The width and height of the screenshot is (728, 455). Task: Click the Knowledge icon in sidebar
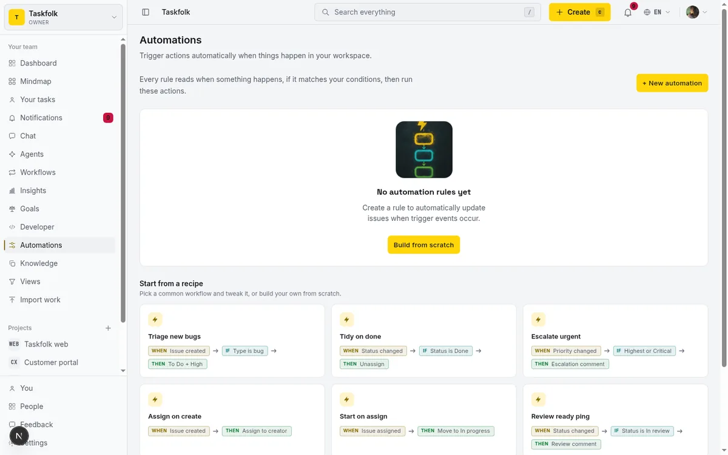tap(12, 263)
